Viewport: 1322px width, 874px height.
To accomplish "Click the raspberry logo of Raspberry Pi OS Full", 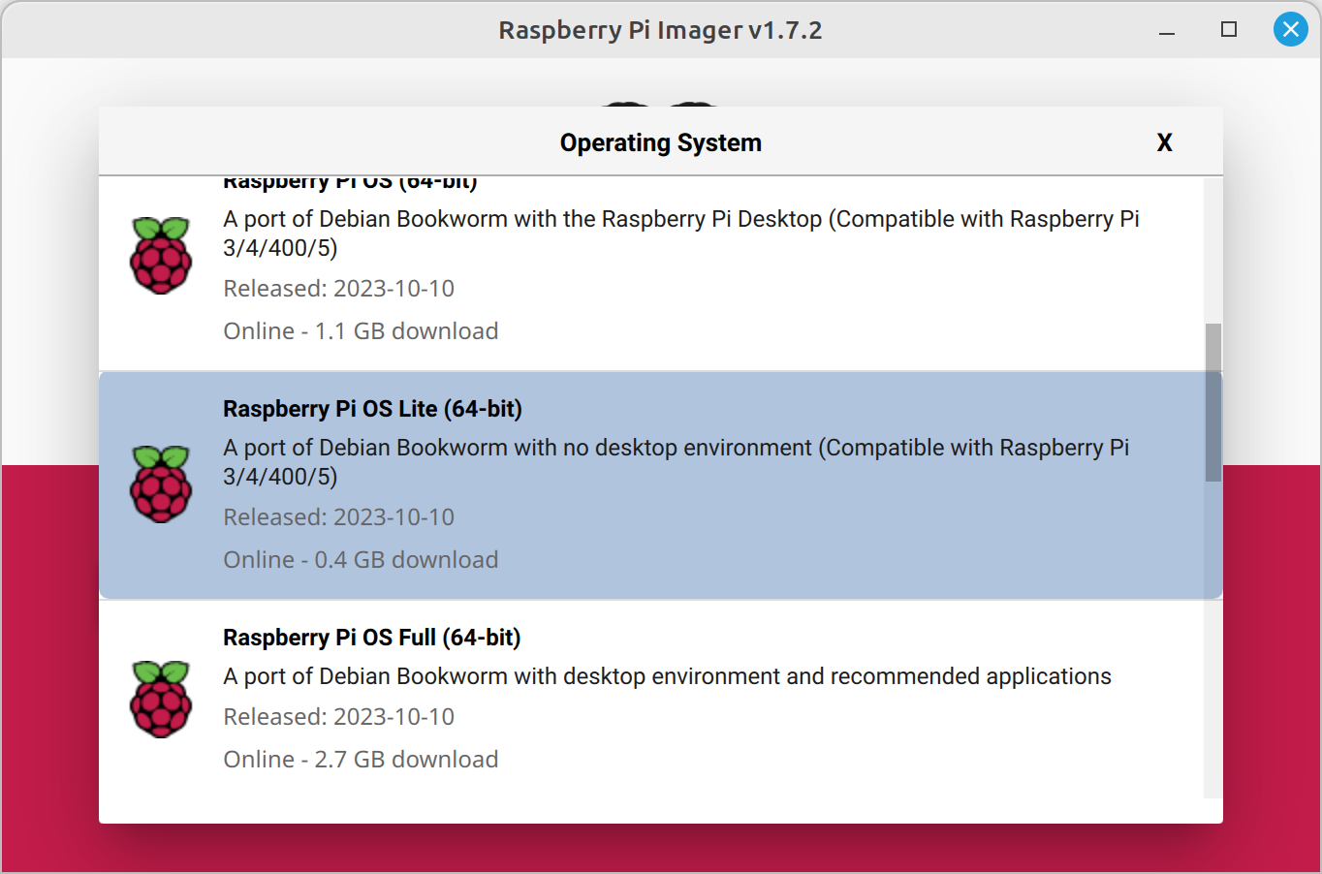I will point(161,700).
